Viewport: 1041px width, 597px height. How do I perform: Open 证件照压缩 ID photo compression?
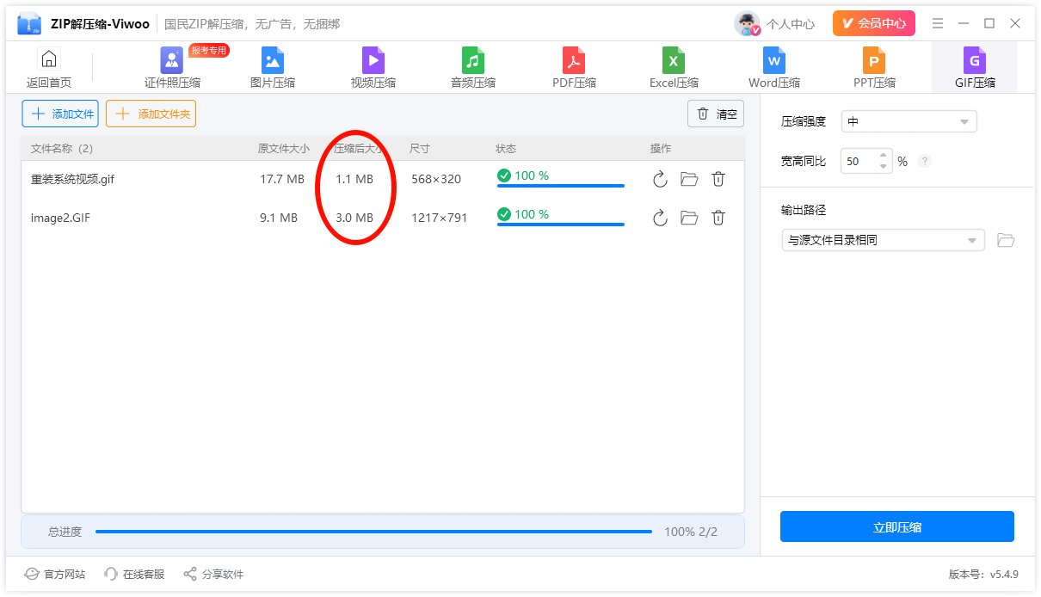click(172, 69)
